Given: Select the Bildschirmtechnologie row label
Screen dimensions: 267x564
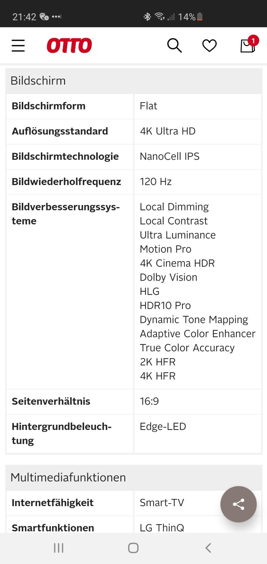Looking at the screenshot, I should (65, 157).
